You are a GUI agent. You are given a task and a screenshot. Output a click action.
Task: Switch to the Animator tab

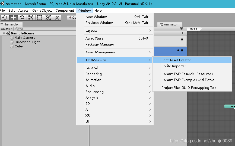pyautogui.click(x=169, y=24)
